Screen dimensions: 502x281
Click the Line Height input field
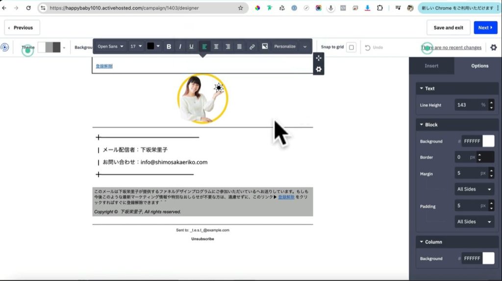tap(466, 105)
